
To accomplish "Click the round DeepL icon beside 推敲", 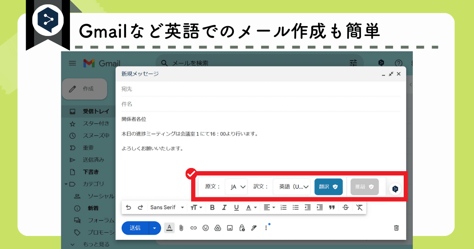I will tap(395, 189).
